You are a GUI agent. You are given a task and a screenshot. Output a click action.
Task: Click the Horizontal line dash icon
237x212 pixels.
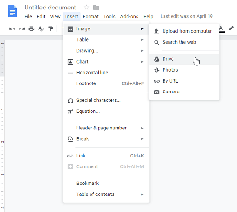point(70,73)
